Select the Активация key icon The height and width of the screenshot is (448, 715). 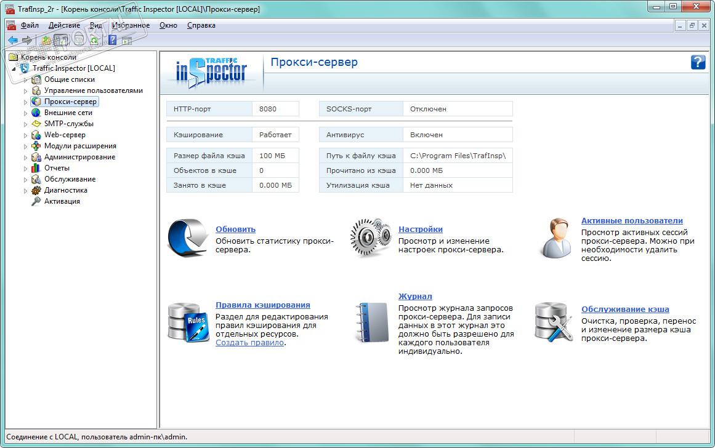(36, 201)
